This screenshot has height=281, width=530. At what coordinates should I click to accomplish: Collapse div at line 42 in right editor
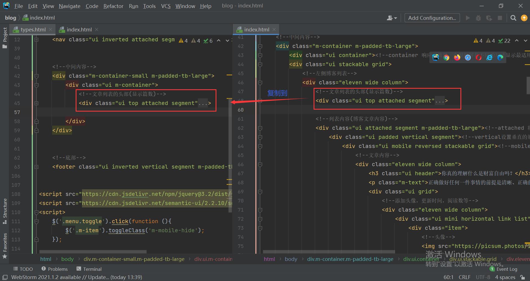(x=260, y=46)
